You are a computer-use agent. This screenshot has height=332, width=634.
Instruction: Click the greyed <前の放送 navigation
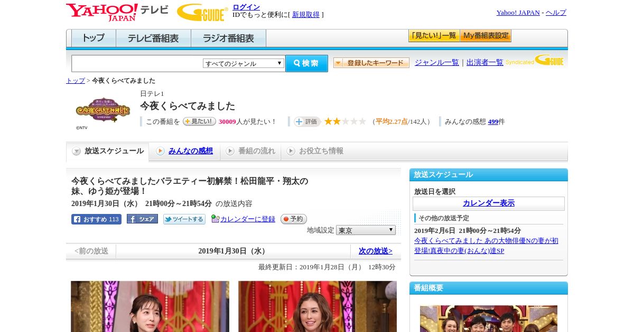point(91,251)
